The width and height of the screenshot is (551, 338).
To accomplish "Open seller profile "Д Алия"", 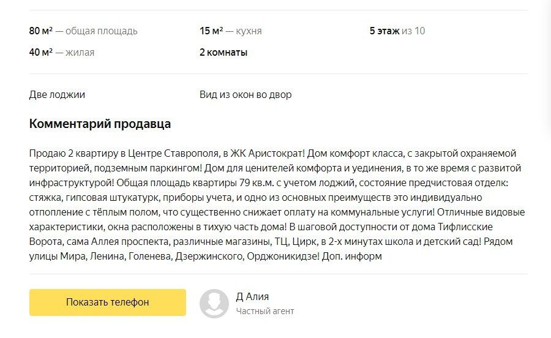I will (252, 296).
